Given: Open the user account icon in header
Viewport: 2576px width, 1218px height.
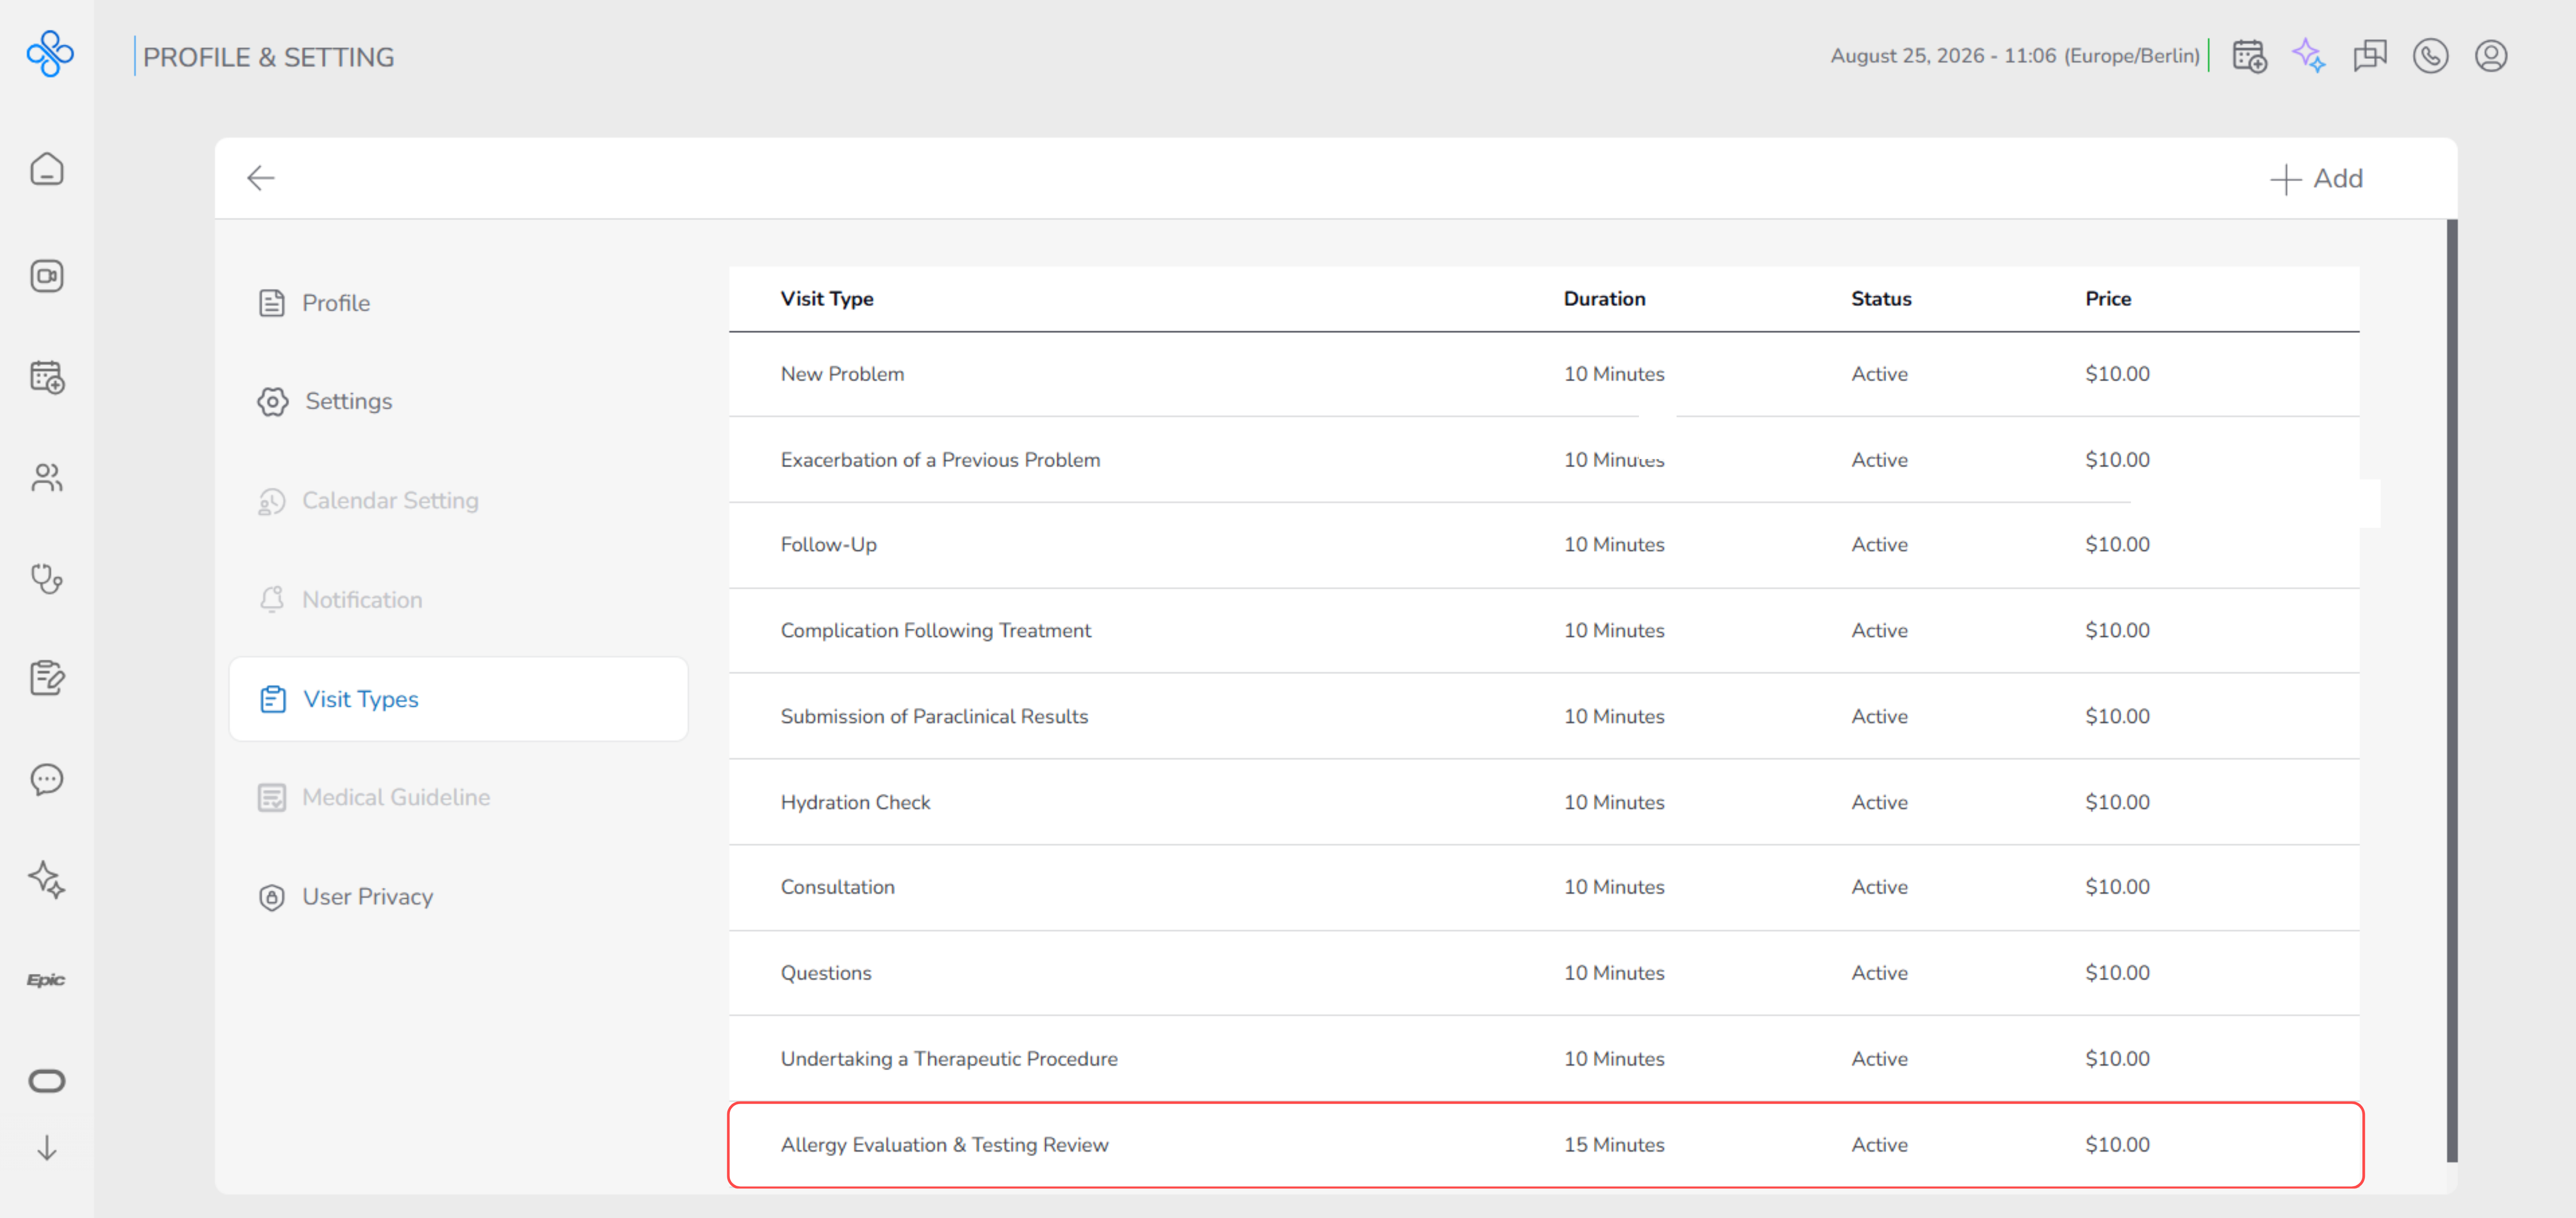Looking at the screenshot, I should [x=2491, y=56].
